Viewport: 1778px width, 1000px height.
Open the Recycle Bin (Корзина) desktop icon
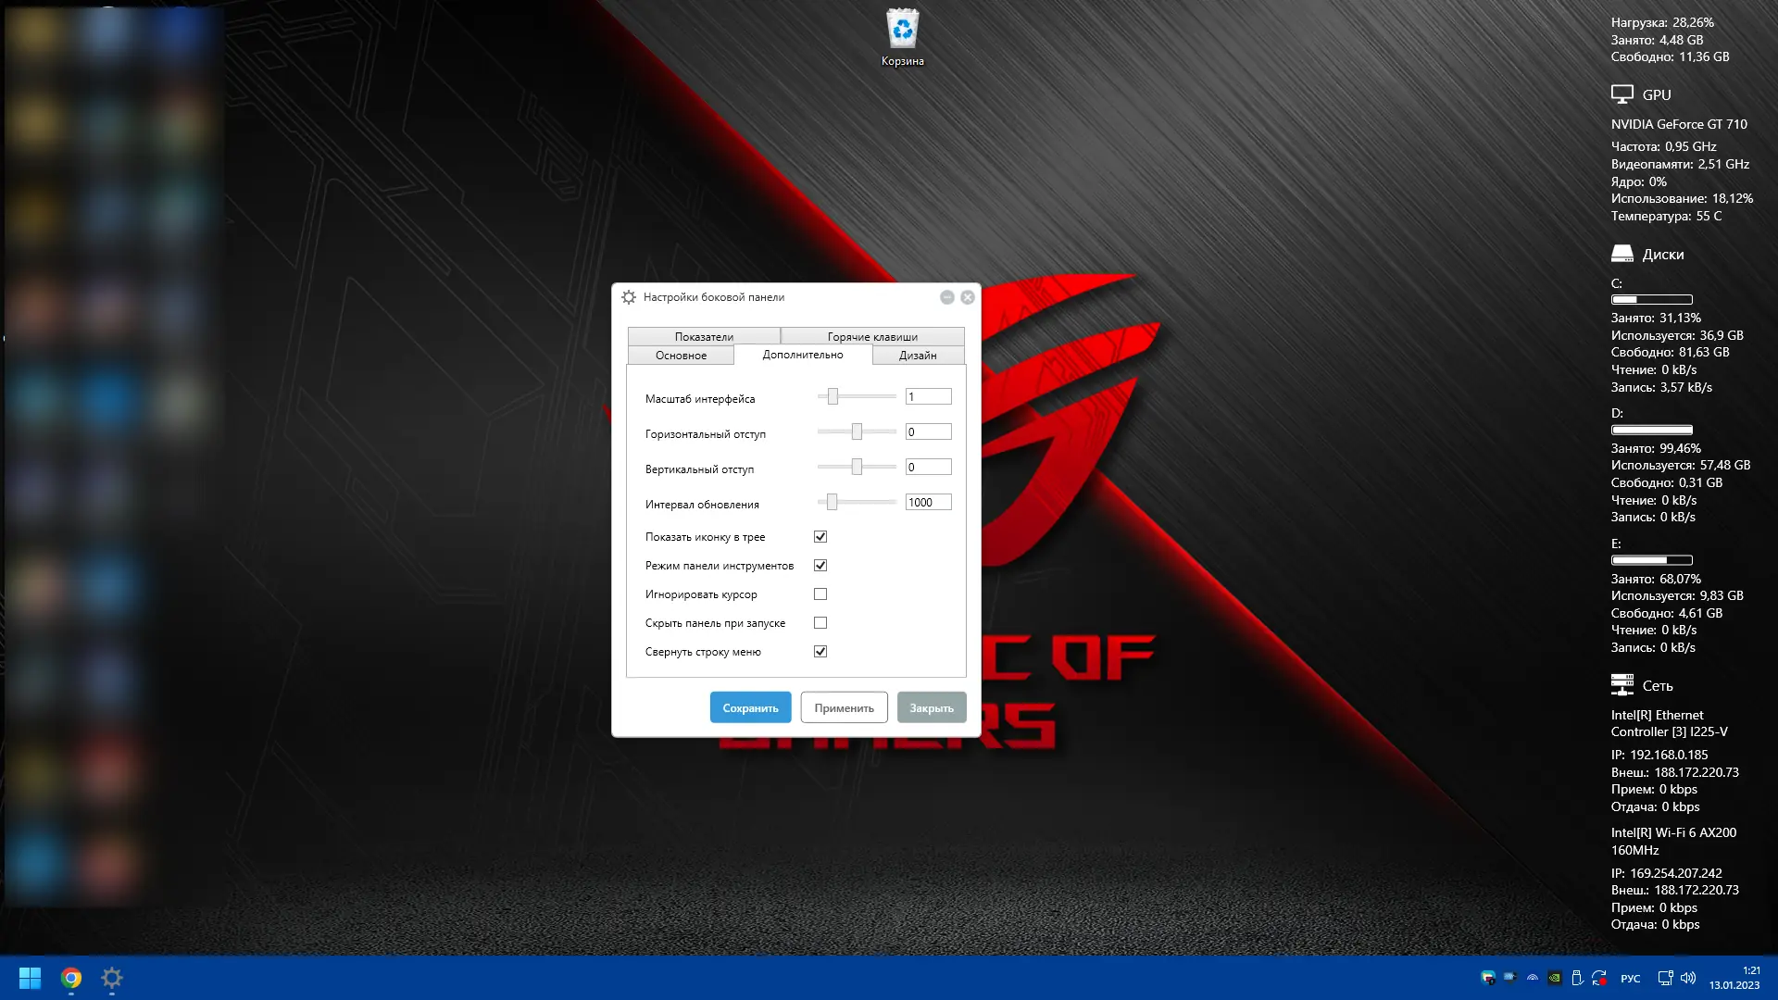click(x=902, y=31)
